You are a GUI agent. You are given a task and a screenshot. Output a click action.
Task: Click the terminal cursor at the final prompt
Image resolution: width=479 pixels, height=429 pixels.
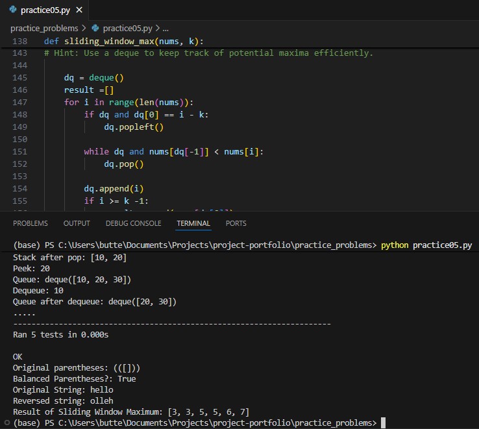coord(383,423)
